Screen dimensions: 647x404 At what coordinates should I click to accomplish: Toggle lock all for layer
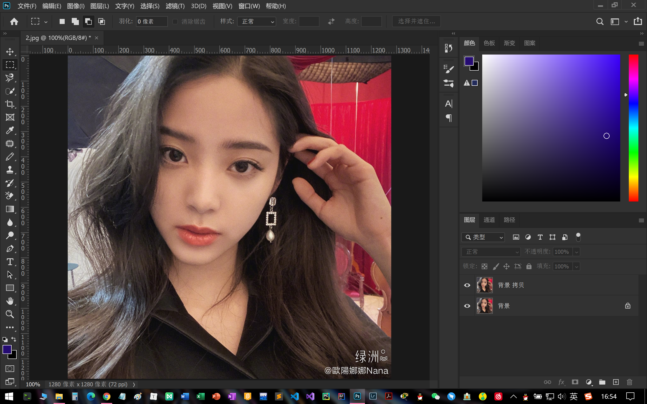coord(529,266)
